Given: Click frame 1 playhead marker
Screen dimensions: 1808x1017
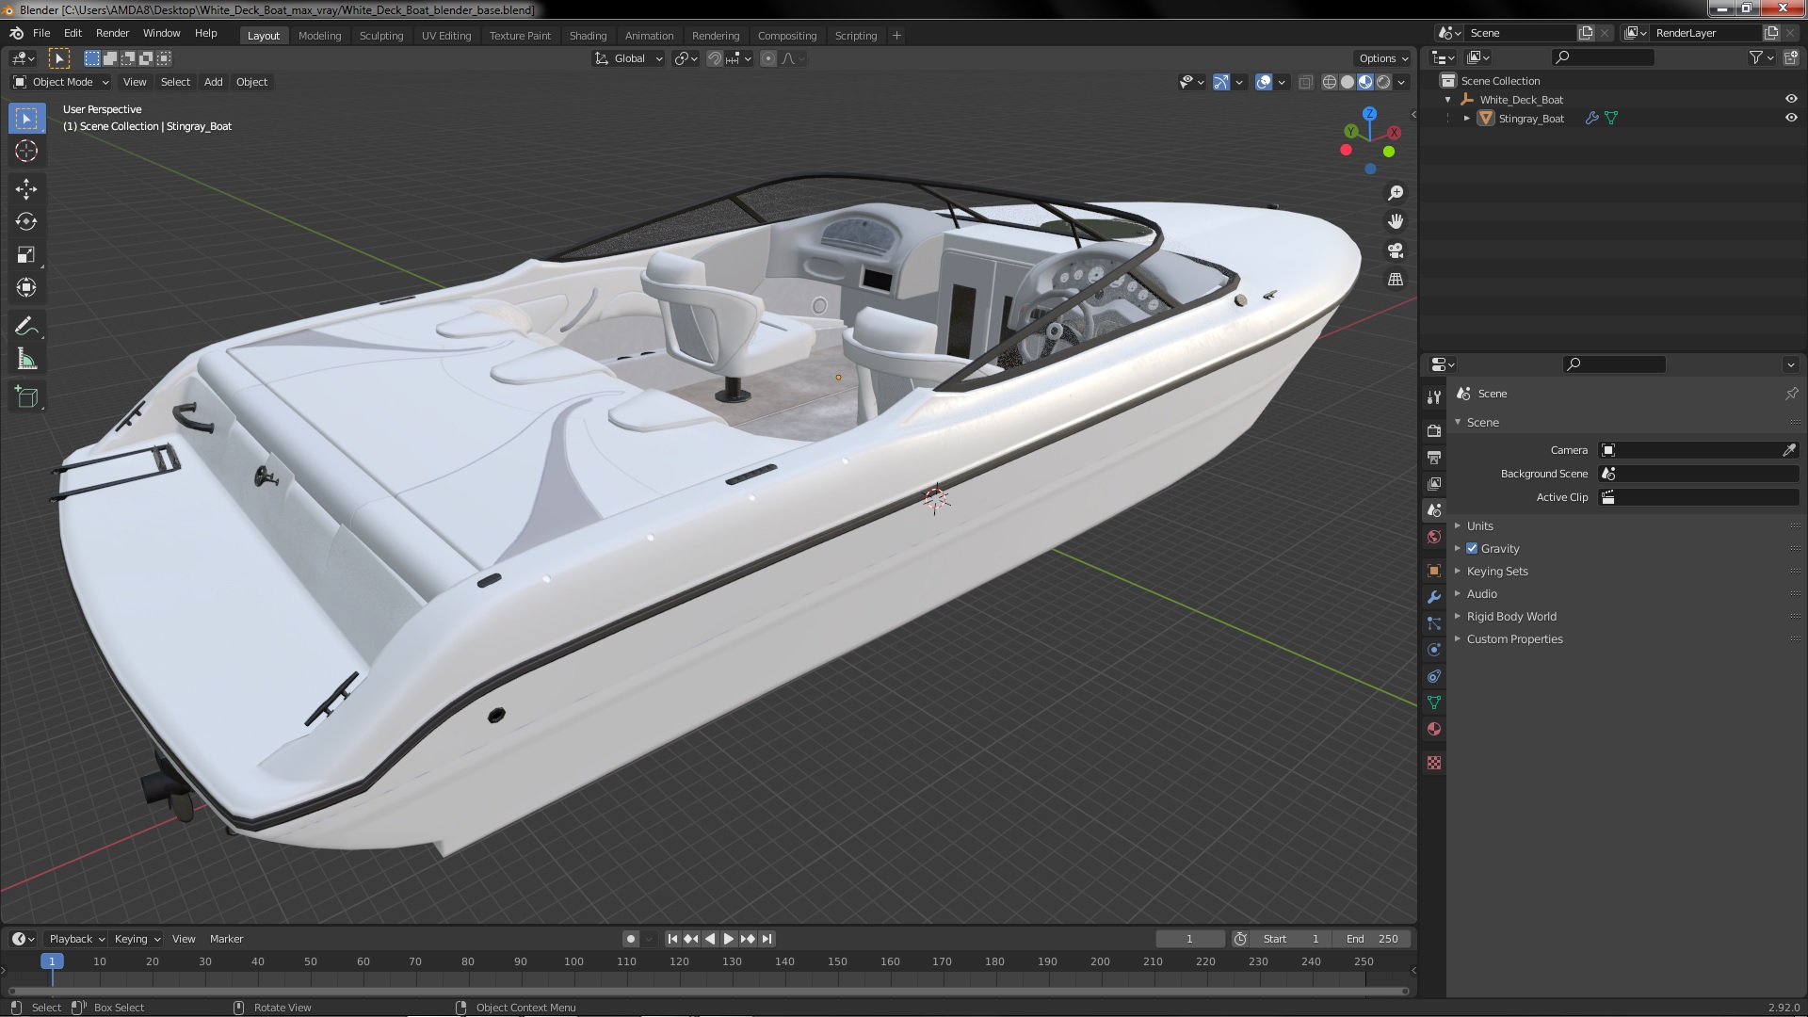Looking at the screenshot, I should (x=52, y=961).
